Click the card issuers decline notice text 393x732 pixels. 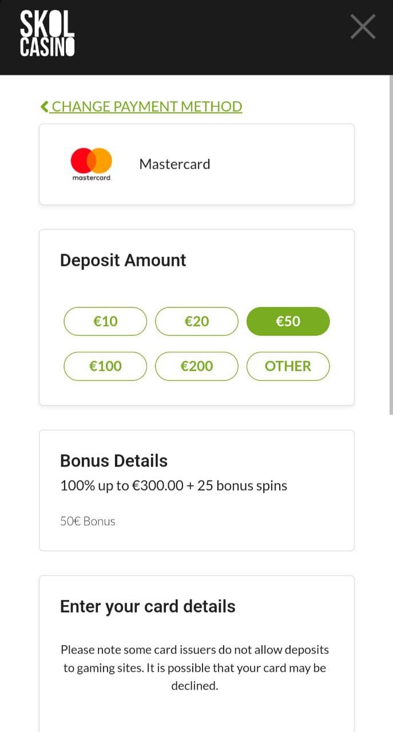[x=194, y=667]
